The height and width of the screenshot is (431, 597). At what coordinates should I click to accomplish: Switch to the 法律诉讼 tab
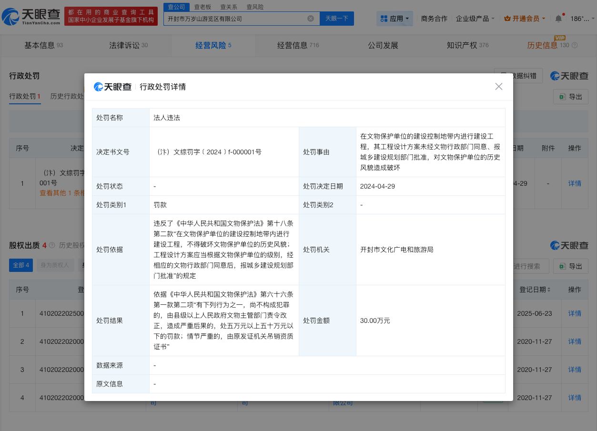tap(124, 45)
